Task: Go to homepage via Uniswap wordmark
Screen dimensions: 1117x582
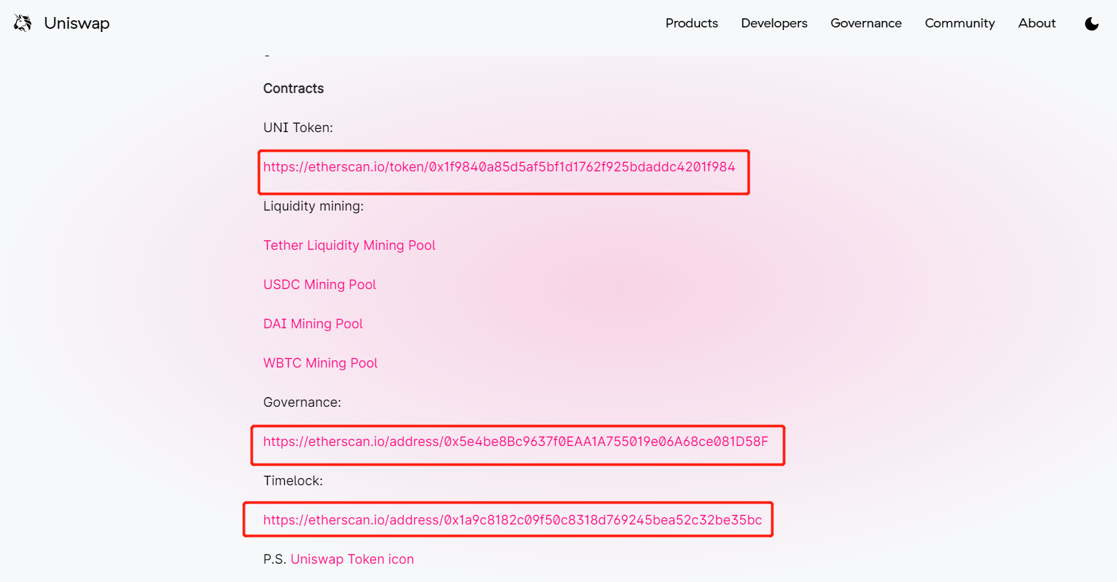Action: 77,24
